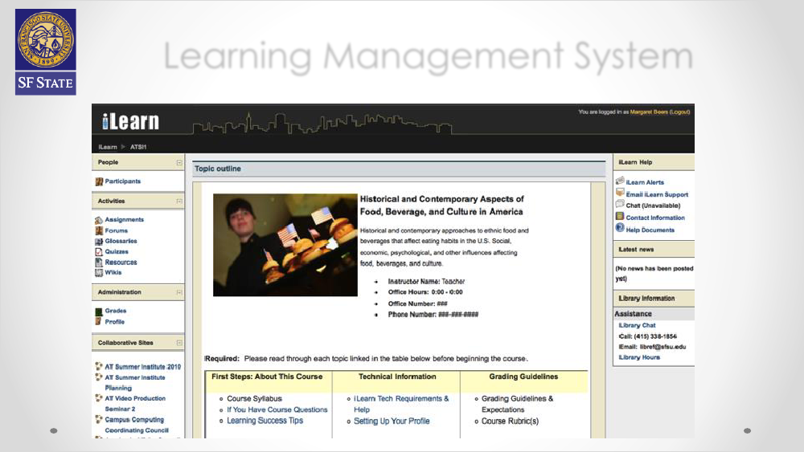Open the iLearn Alerts link
The image size is (804, 452).
click(x=645, y=182)
